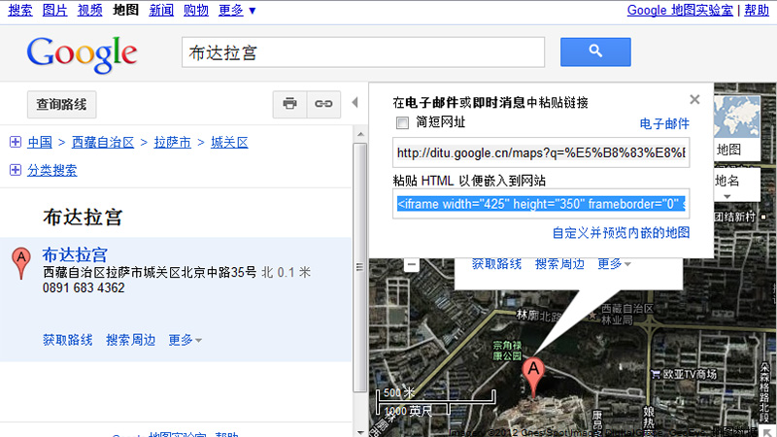Close the paste link popup
777x437 pixels.
(694, 100)
